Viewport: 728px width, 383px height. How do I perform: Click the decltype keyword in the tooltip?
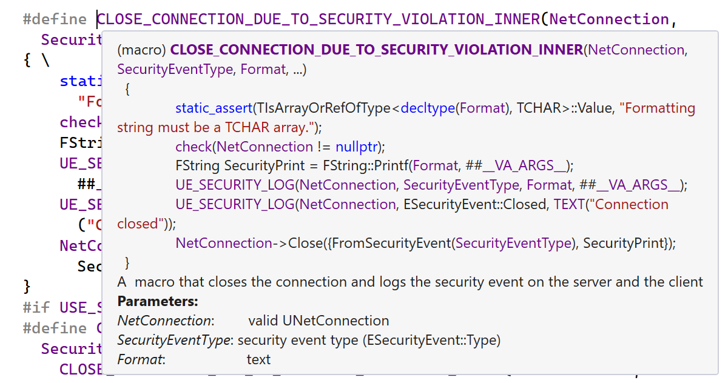[426, 108]
